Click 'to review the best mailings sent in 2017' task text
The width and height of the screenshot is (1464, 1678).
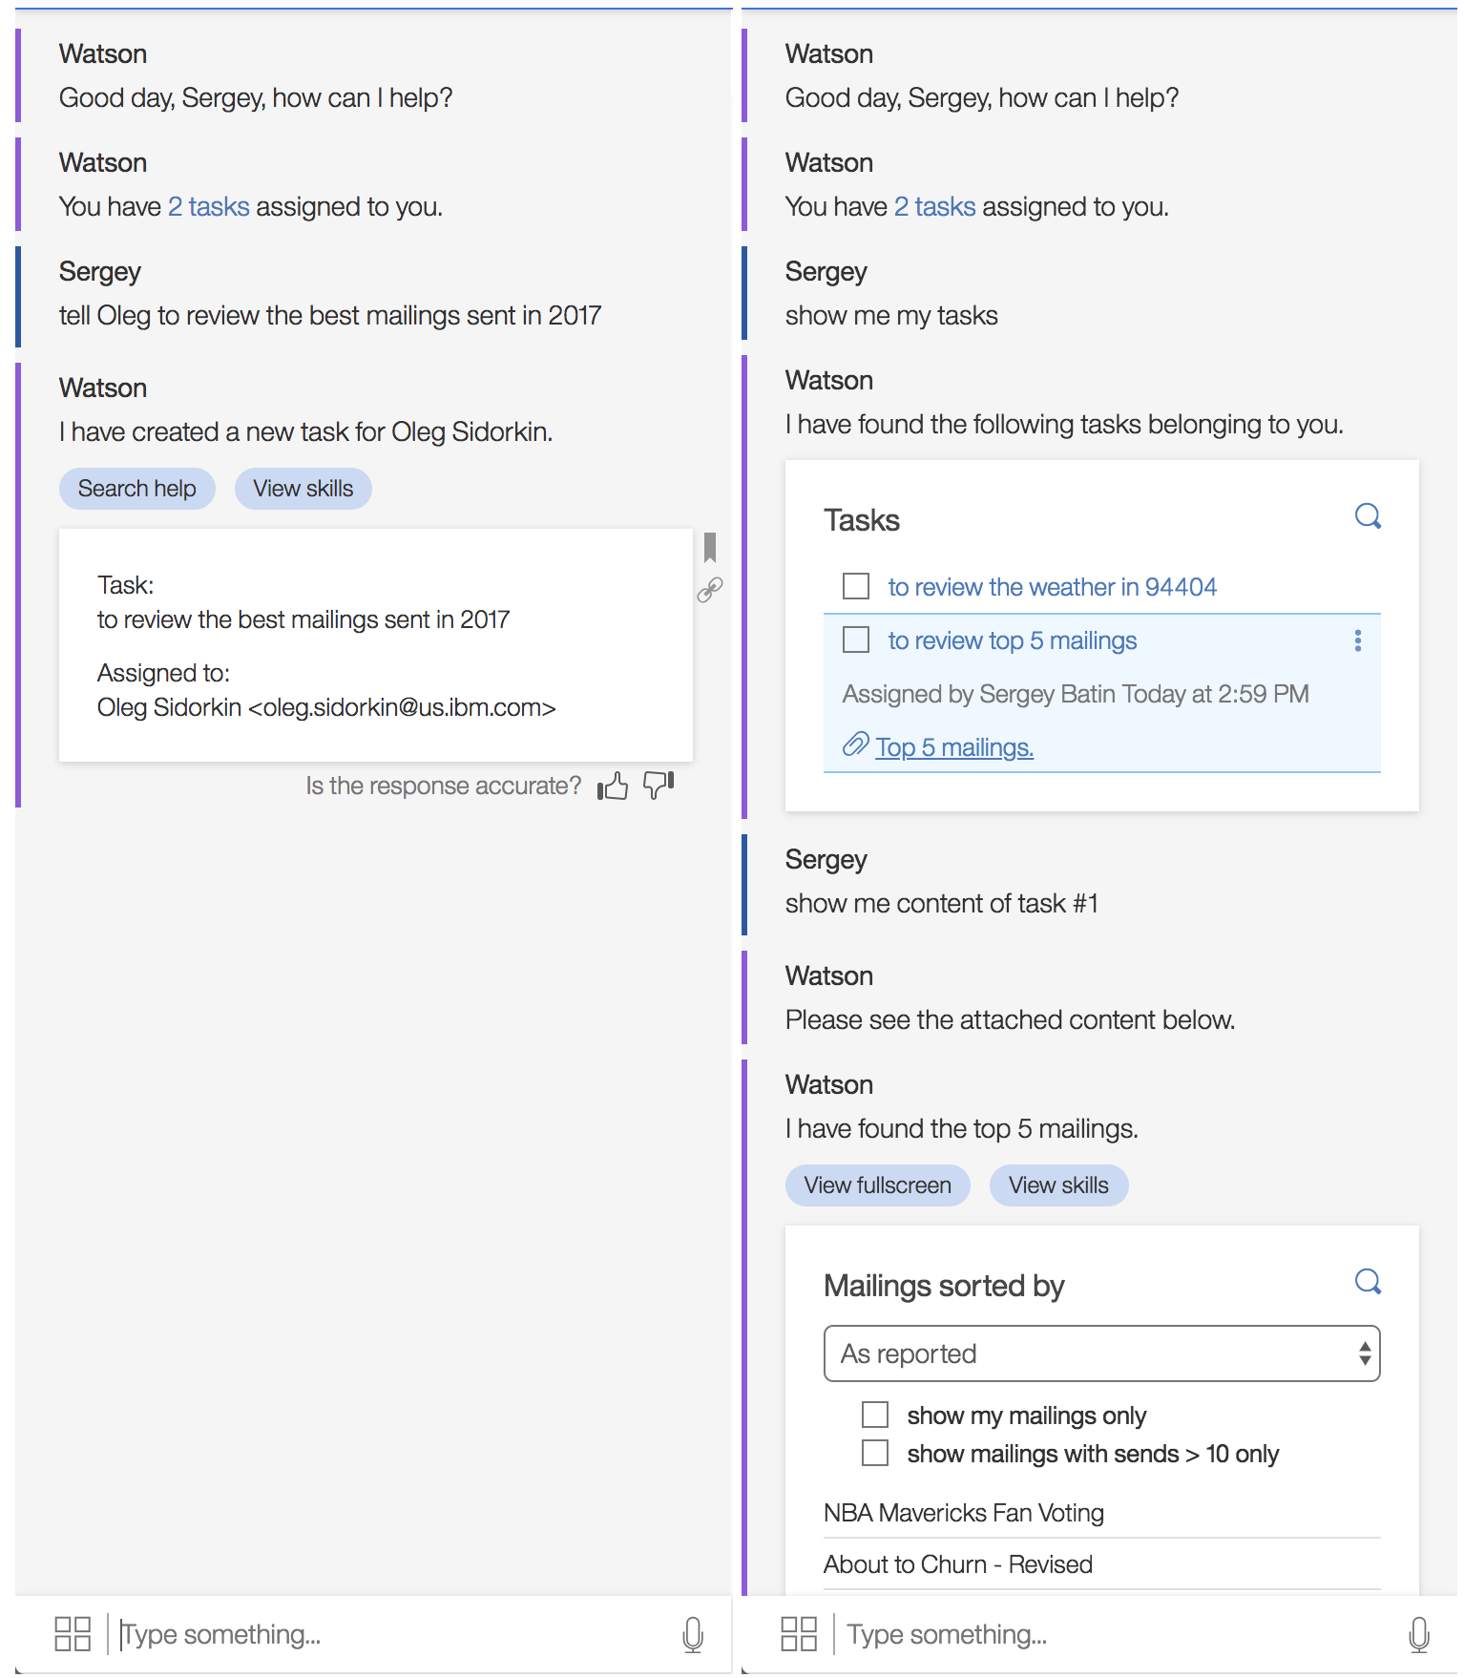tap(303, 620)
